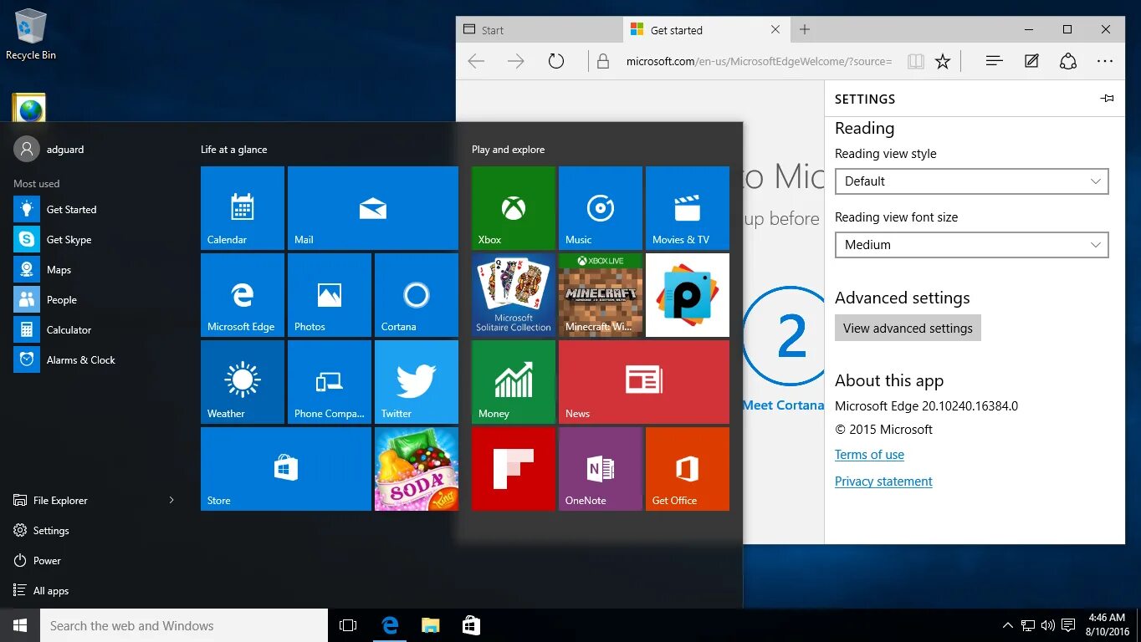Open the Flipboard tile
Viewport: 1141px width, 642px height.
point(514,469)
